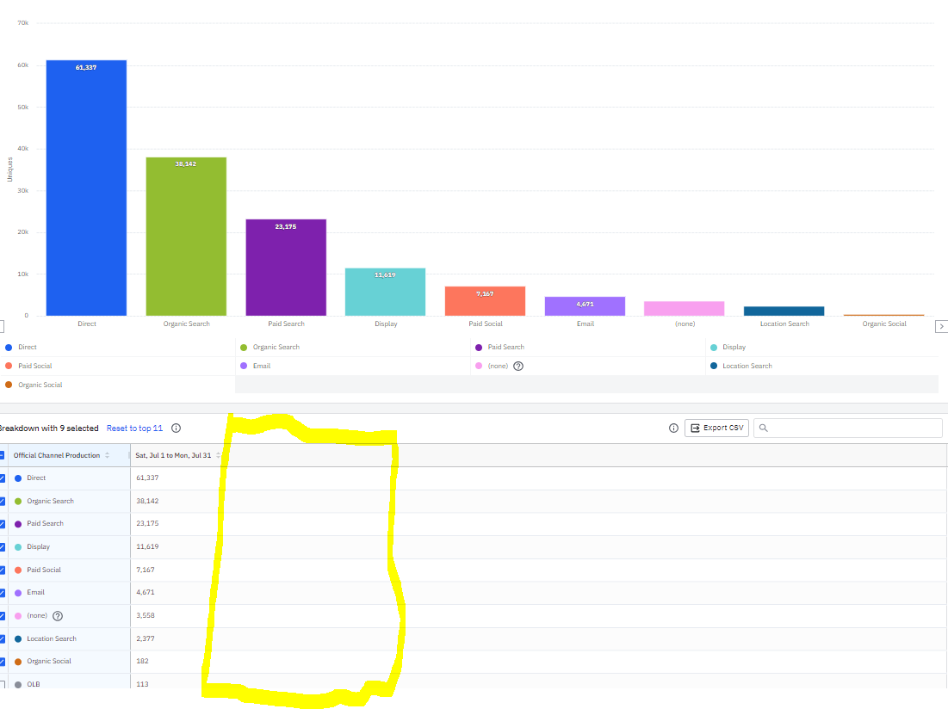Sort by Official Channel Production column

pyautogui.click(x=107, y=455)
